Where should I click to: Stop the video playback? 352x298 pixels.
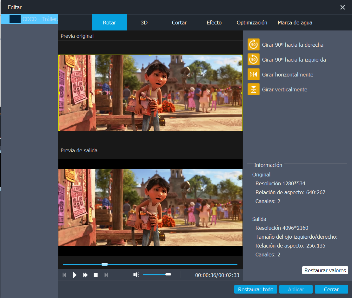click(96, 275)
